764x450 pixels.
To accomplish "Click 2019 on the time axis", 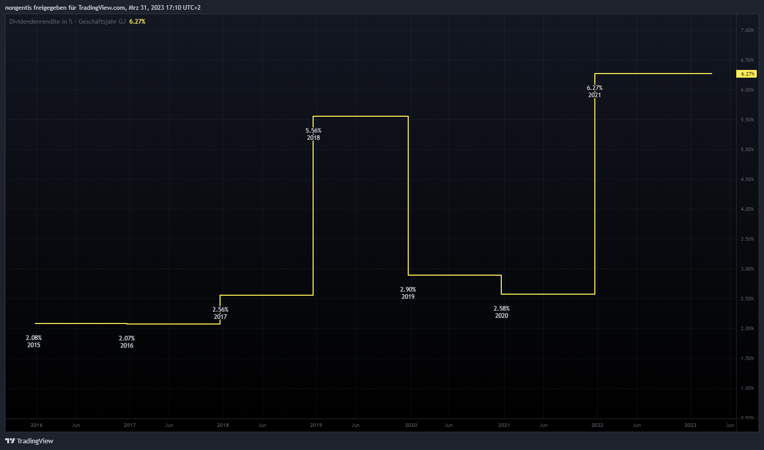I will tap(316, 425).
